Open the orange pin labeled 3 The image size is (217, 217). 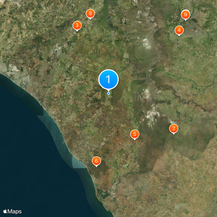click(77, 25)
